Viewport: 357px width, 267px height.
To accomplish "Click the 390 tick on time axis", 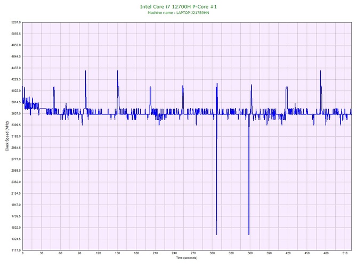I will [269, 253].
